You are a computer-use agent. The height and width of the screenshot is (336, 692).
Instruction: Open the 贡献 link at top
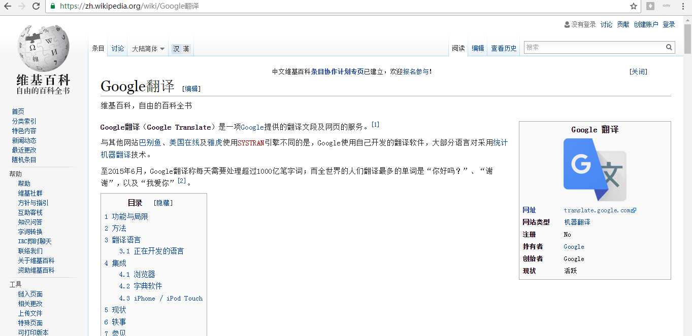point(623,24)
